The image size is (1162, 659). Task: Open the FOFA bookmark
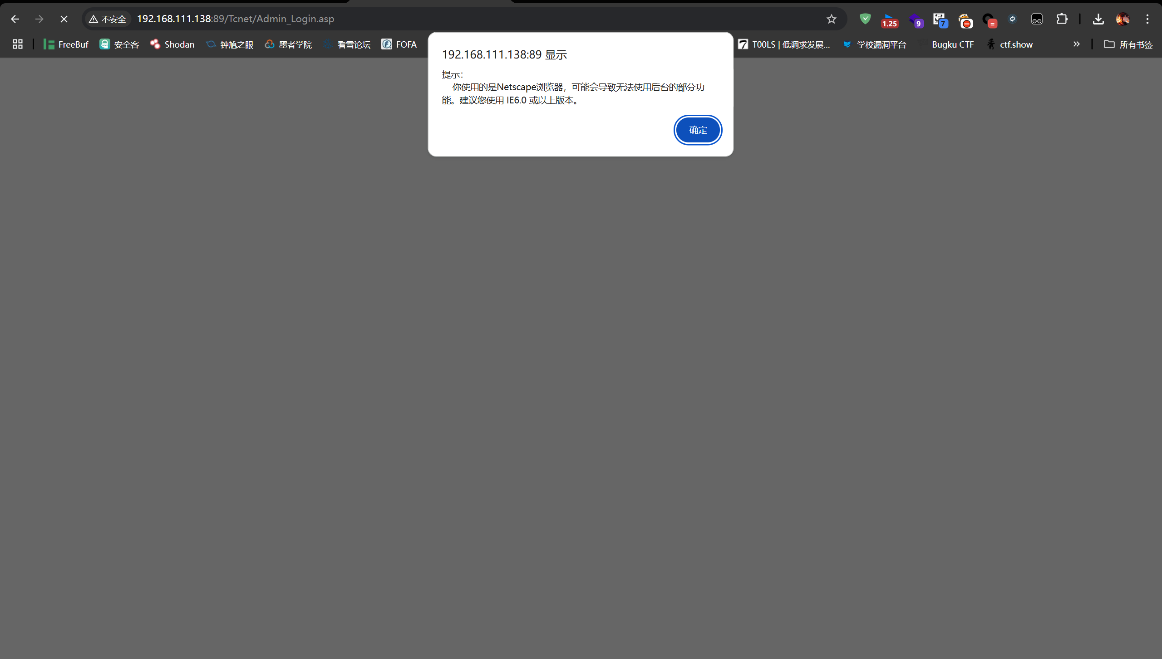399,44
